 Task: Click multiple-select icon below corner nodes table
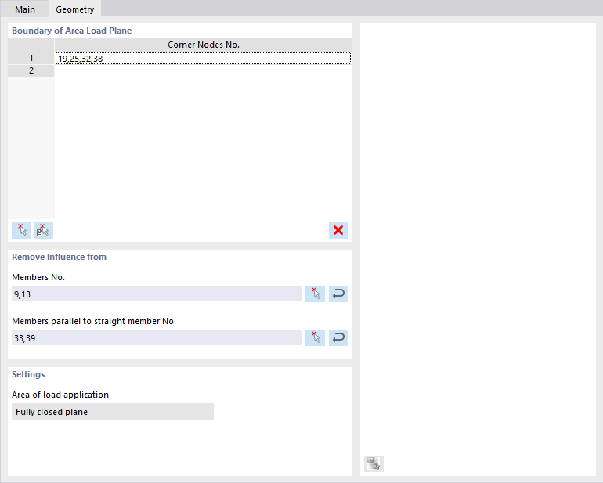click(x=43, y=230)
